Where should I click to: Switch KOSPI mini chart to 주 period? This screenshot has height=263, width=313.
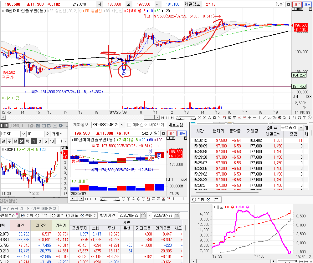pos(9,141)
